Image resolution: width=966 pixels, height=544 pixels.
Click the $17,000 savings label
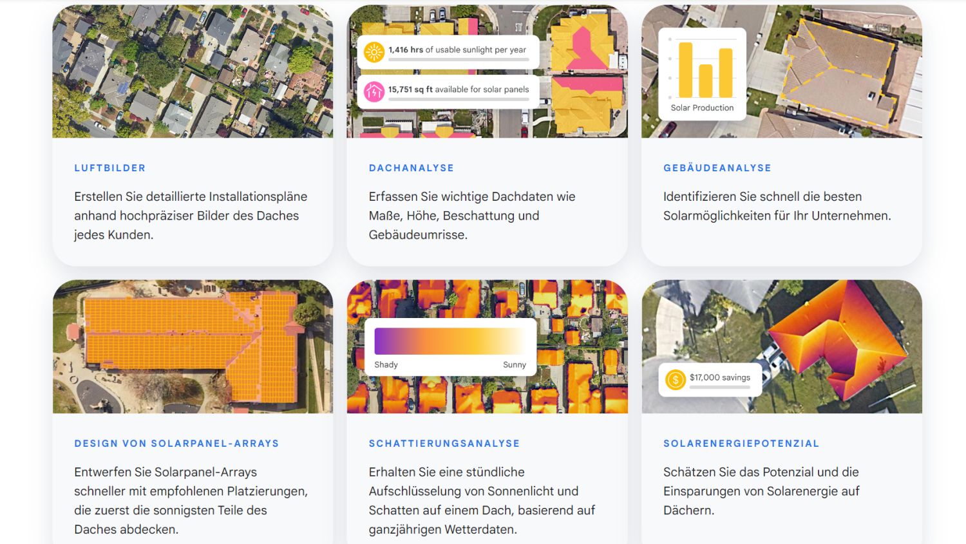click(719, 377)
